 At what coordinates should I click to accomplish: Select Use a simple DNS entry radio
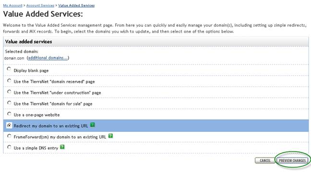[x=9, y=147]
